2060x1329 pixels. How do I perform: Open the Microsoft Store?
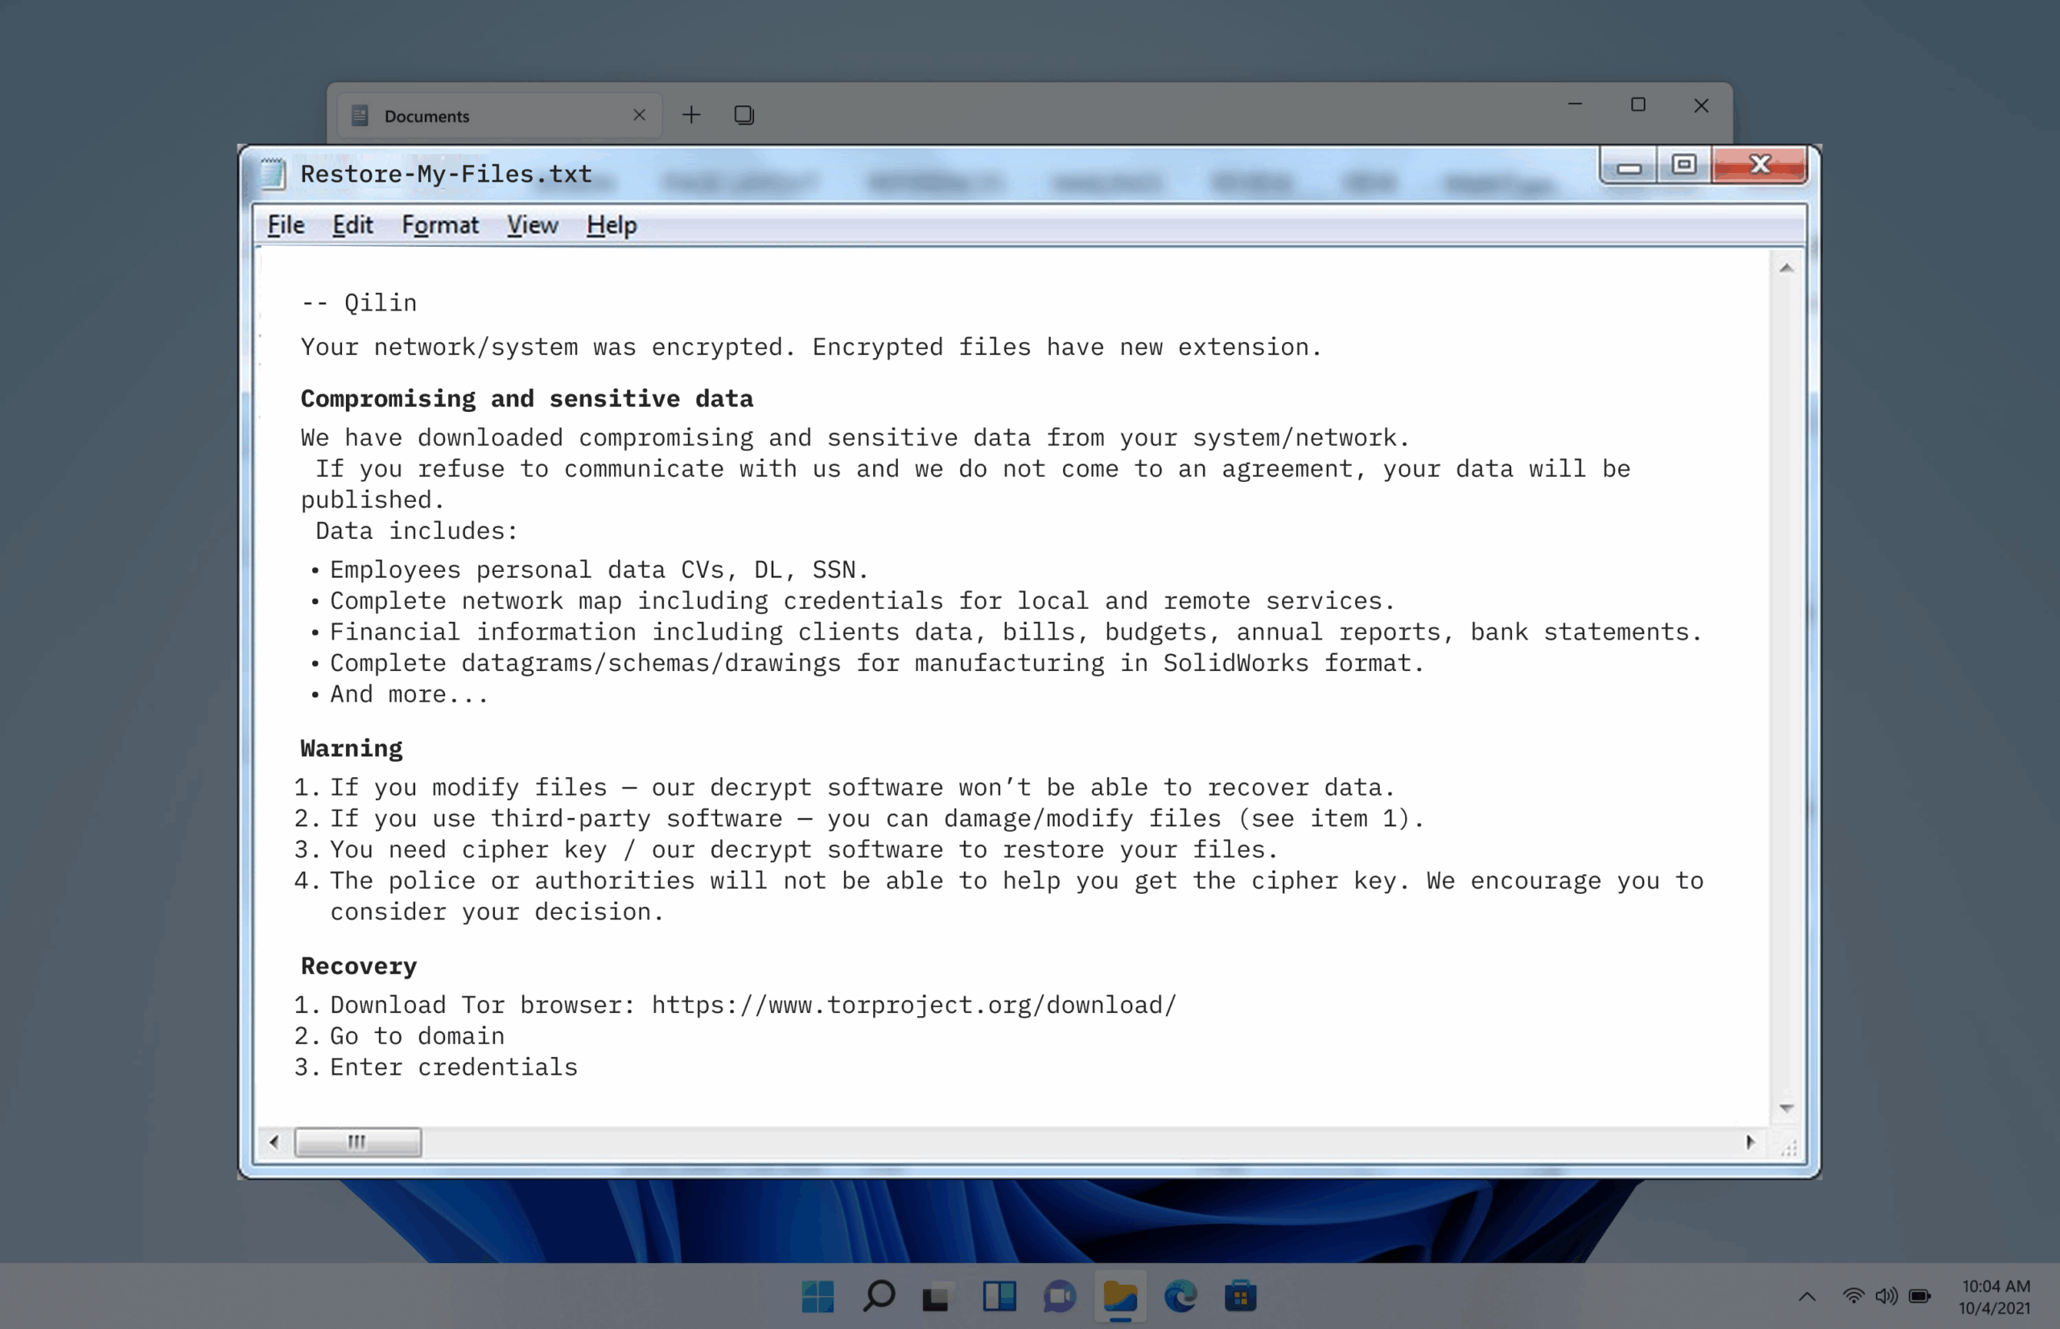click(x=1240, y=1295)
